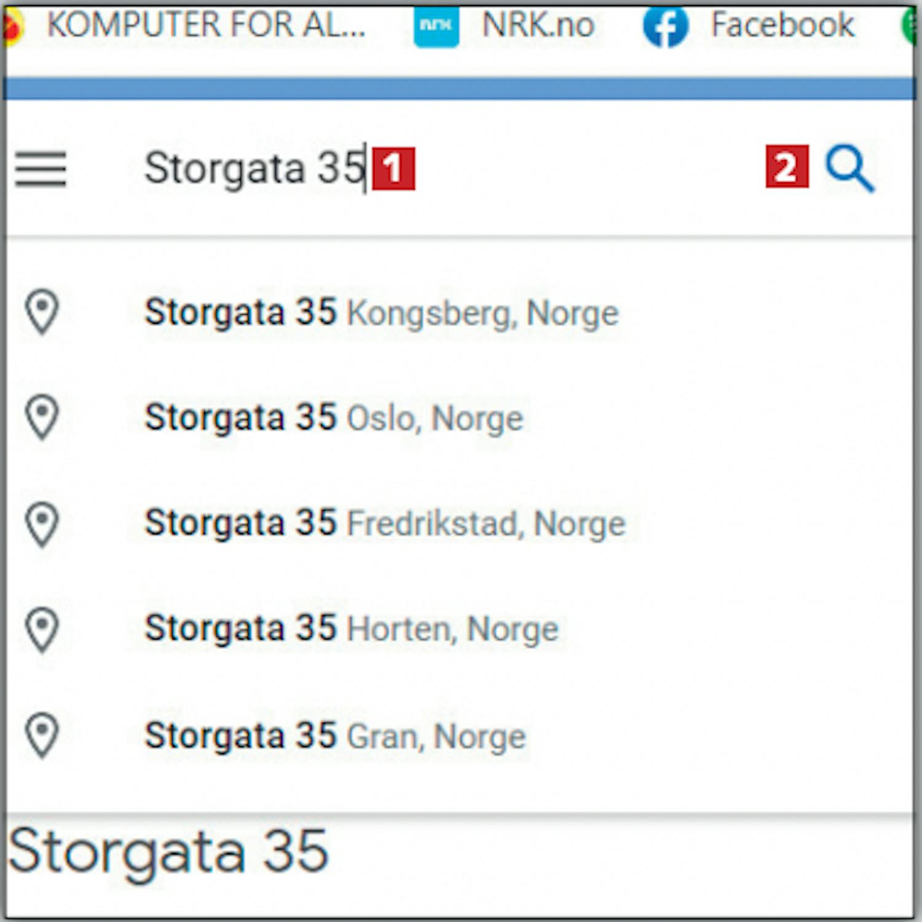
Task: Click the Facebook logo icon in bookmarks
Action: (665, 26)
